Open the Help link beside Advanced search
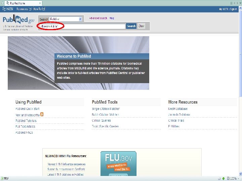242x181 pixels. (x=112, y=18)
